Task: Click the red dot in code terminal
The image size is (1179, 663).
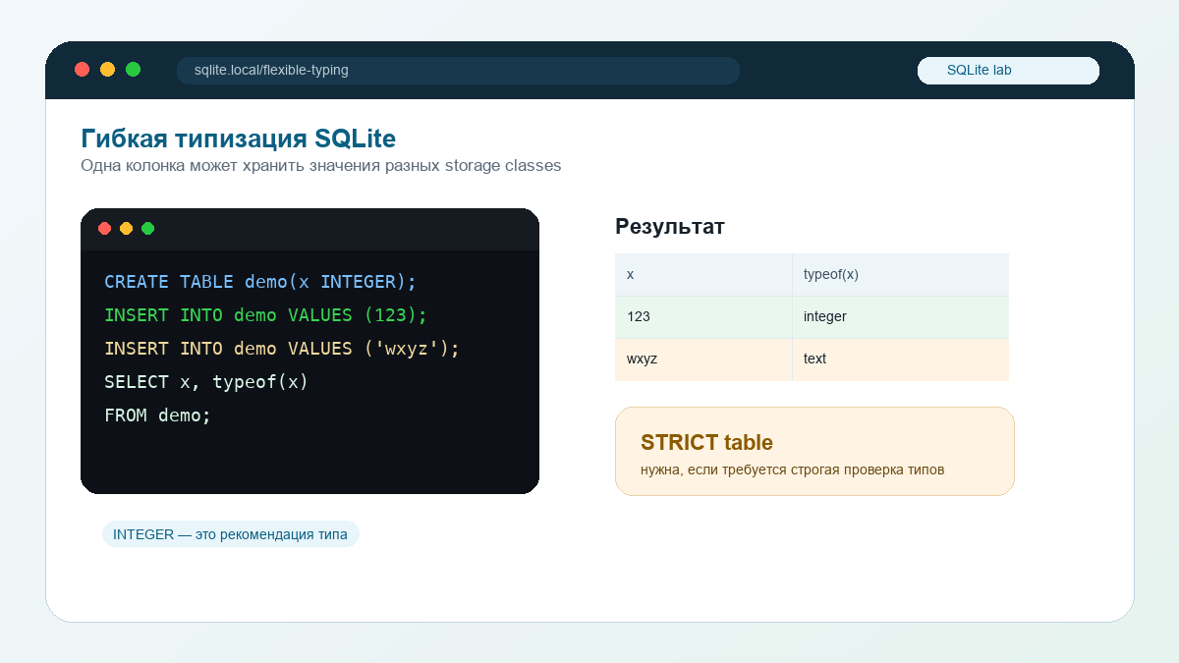Action: coord(105,229)
